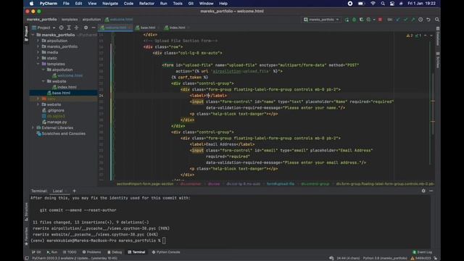Expand the airpollution folder in project tree

click(38, 41)
